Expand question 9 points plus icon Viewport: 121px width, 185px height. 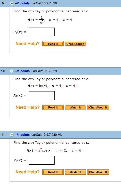12,3
